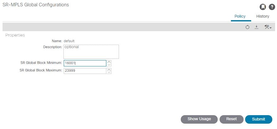This screenshot has width=277, height=129.
Task: Focus the SR Global Block Minimum field
Action: tap(85, 63)
